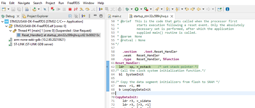Click the binary 010 build icon
This screenshot has width=255, height=108.
coord(27,9)
